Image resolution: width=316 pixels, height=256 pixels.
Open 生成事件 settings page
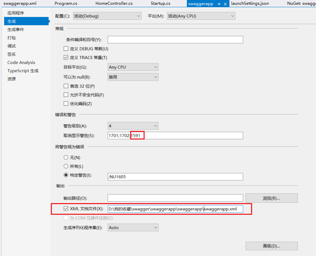(16, 30)
